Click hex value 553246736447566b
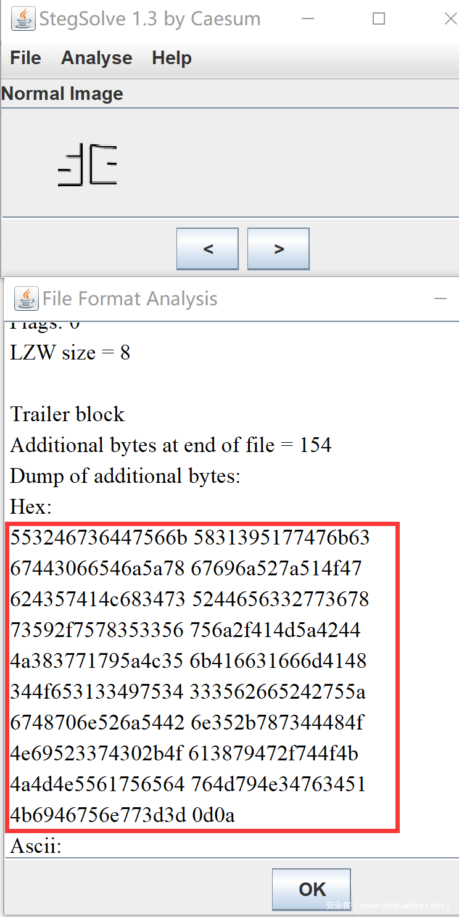The width and height of the screenshot is (459, 917). coord(99,538)
